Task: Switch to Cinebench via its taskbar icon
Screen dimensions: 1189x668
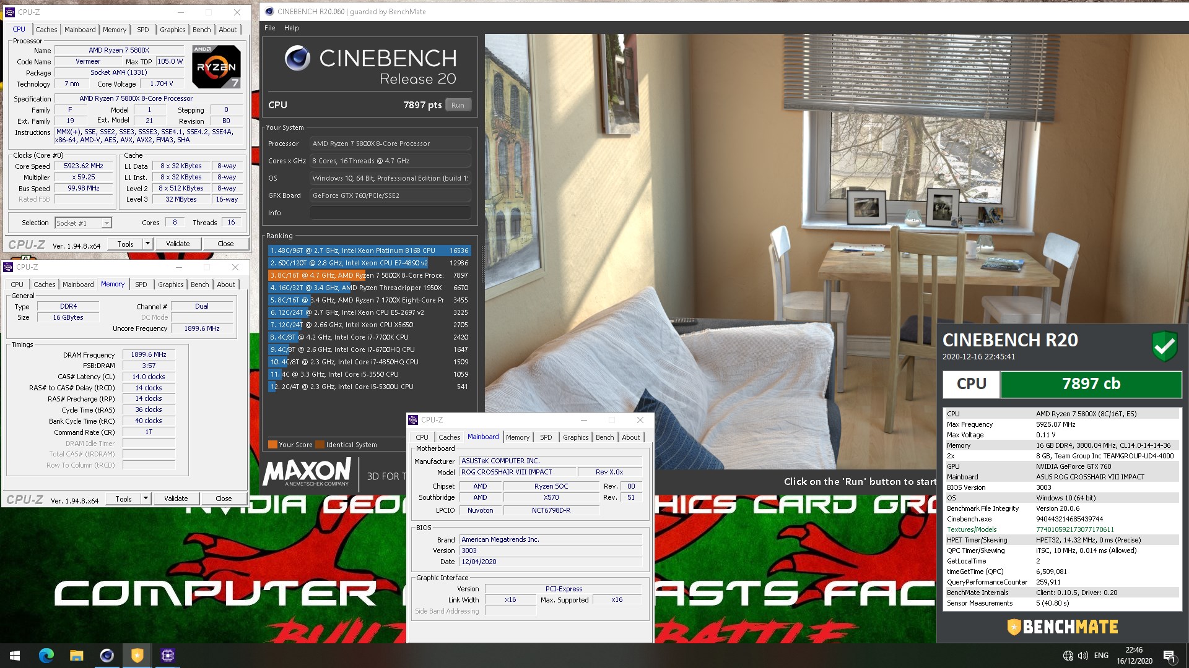Action: 107,656
